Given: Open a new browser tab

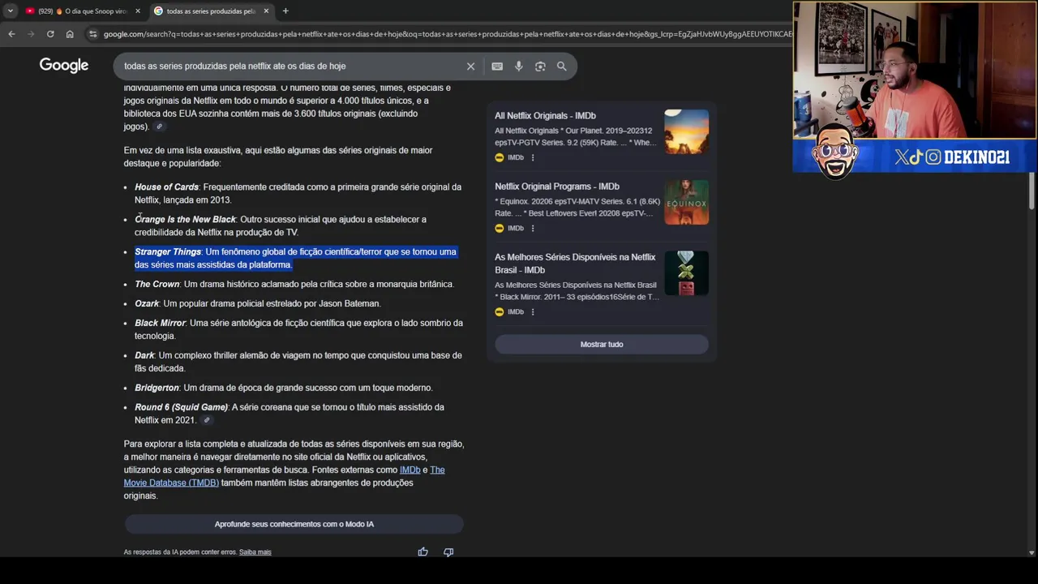Looking at the screenshot, I should (285, 11).
